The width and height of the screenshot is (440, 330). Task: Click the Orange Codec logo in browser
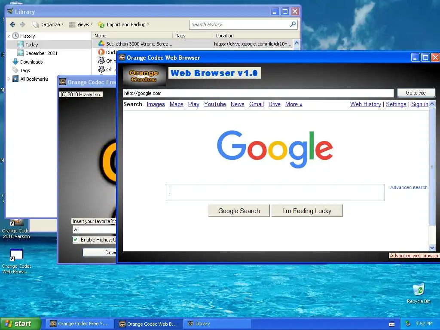(x=144, y=76)
